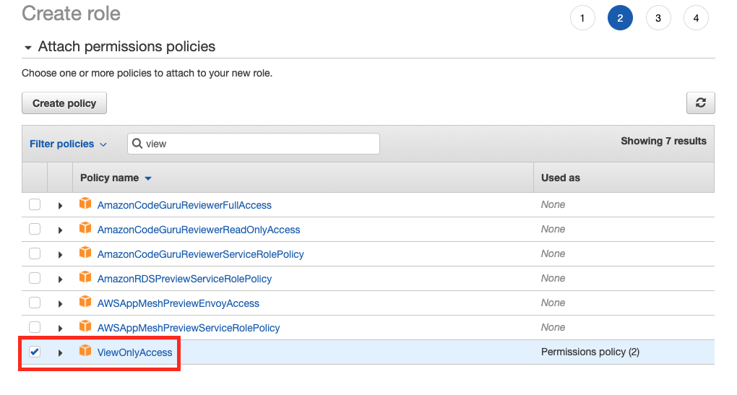Tick the AWSAppMeshPreviewServiceRolePolicy checkbox
The height and width of the screenshot is (395, 737).
point(35,327)
